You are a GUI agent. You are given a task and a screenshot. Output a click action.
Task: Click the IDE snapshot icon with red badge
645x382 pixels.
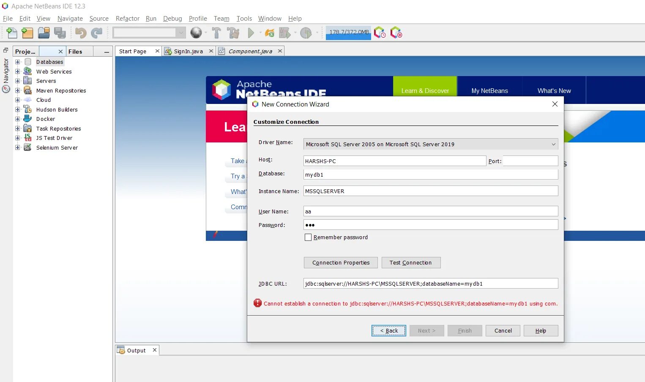coord(396,33)
